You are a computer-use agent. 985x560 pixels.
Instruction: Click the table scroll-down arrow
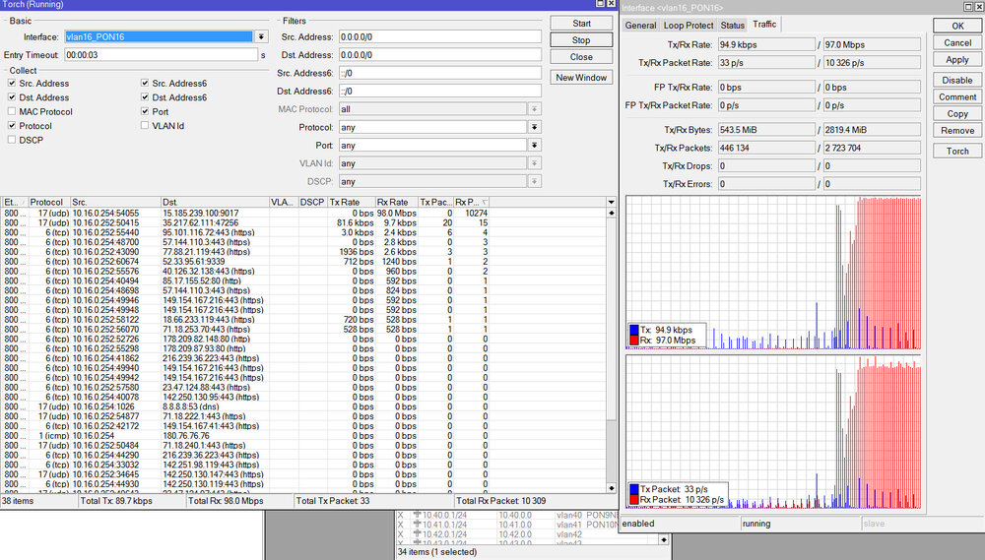pos(611,488)
